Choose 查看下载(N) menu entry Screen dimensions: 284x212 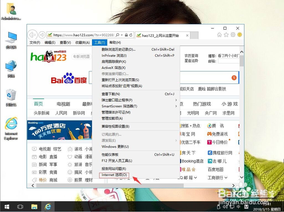pos(136,94)
